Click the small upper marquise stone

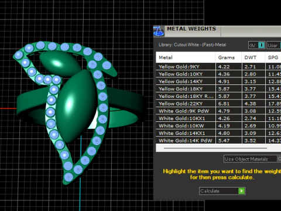point(60,63)
